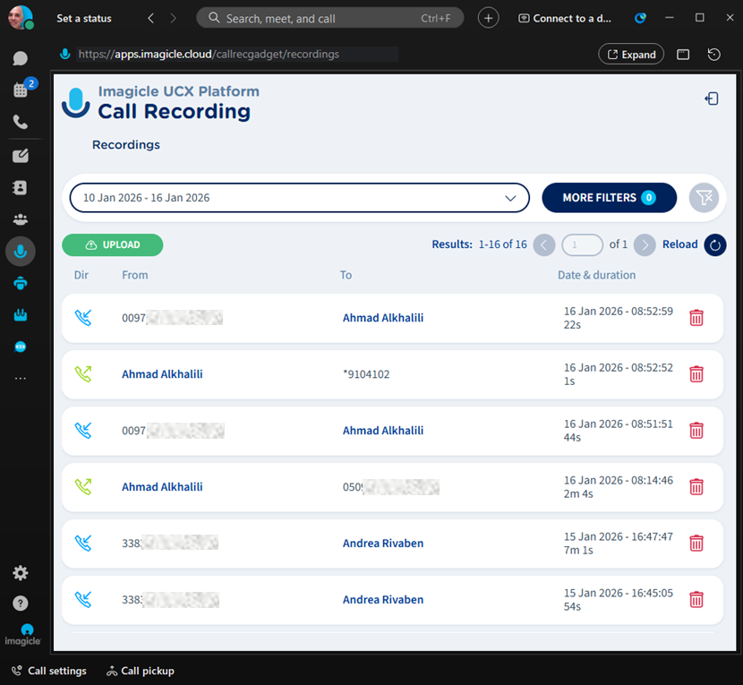Image resolution: width=743 pixels, height=685 pixels.
Task: Click the Search, meet, and call field
Action: (x=329, y=18)
